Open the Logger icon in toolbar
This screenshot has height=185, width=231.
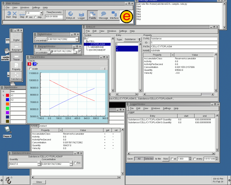pyautogui.click(x=82, y=14)
